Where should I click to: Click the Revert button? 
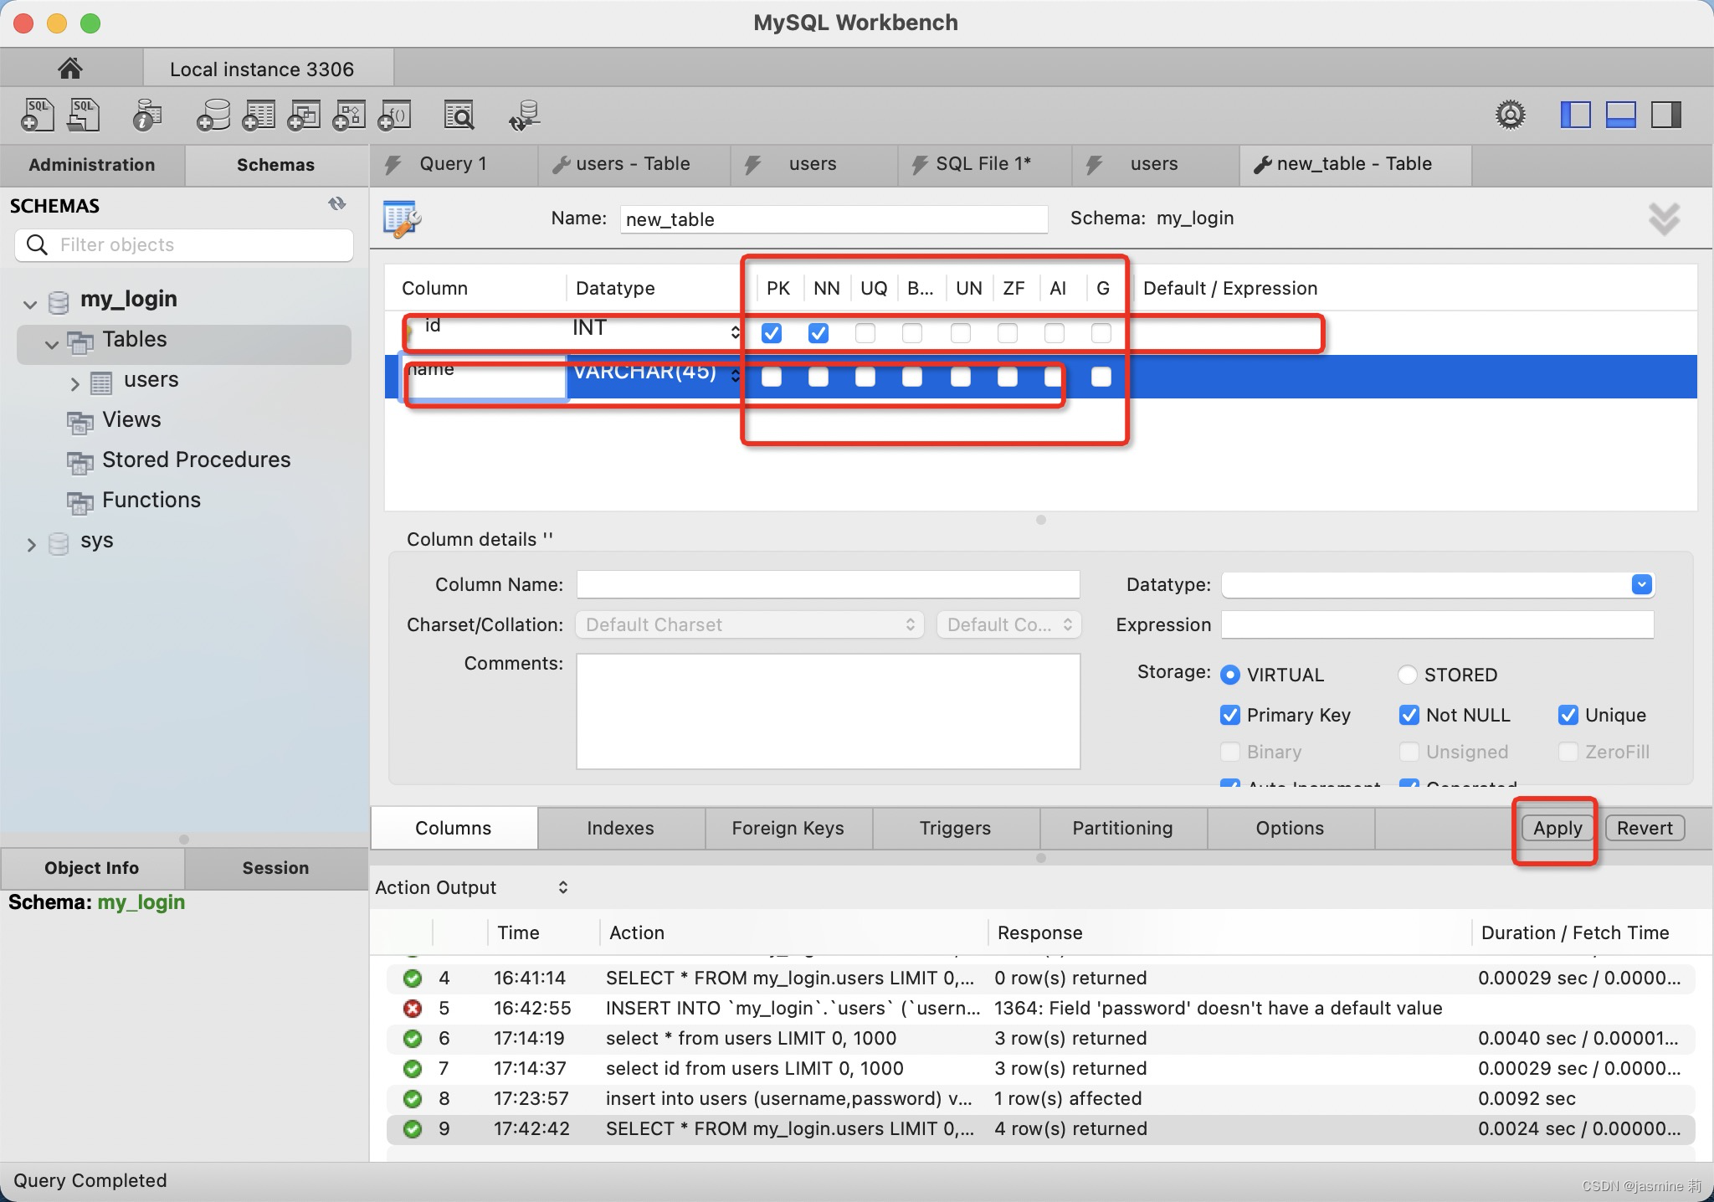(x=1644, y=828)
